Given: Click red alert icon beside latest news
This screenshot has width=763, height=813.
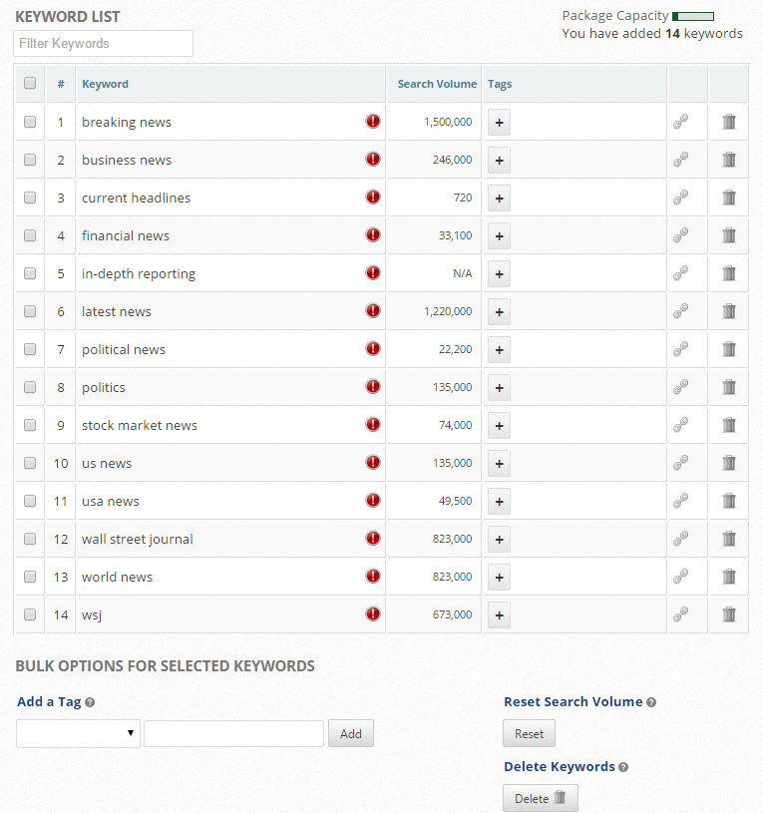Looking at the screenshot, I should [x=373, y=311].
